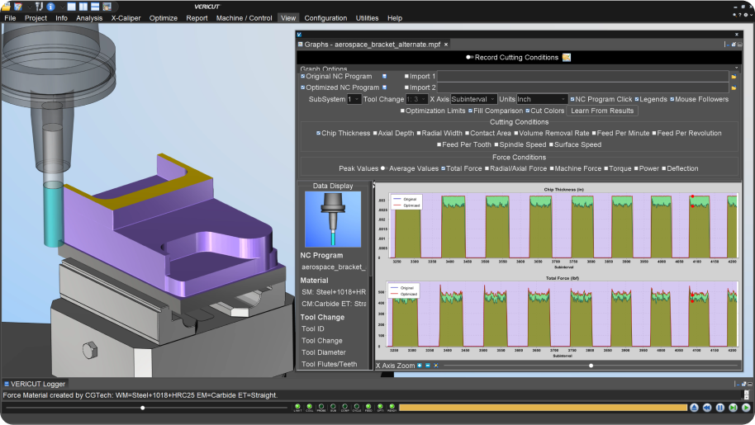Viewport: 755px width, 425px height.
Task: Open the X Axis Subinterval dropdown
Action: click(473, 99)
